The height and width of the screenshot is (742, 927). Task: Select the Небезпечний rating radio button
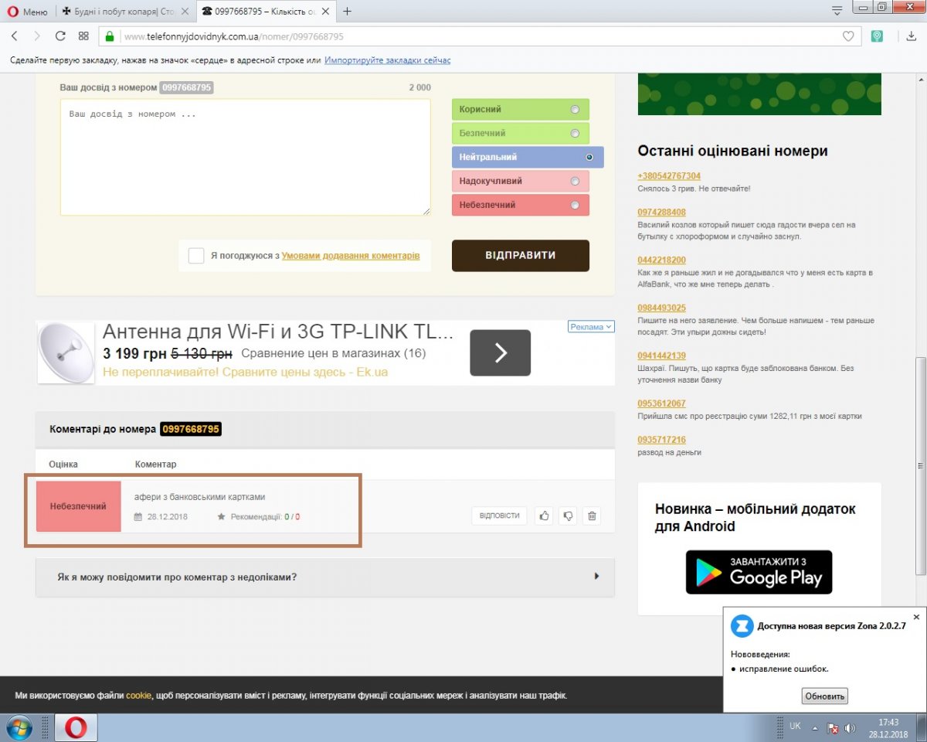coord(574,206)
